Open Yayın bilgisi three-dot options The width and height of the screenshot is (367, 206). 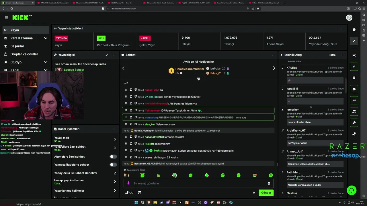click(114, 55)
